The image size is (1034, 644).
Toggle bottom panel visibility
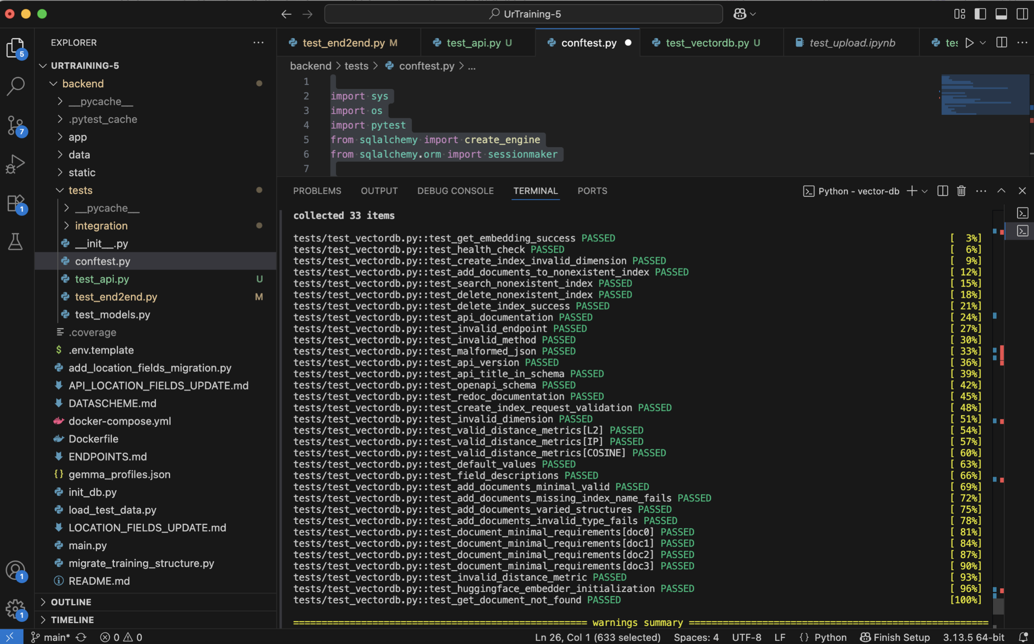[1001, 14]
